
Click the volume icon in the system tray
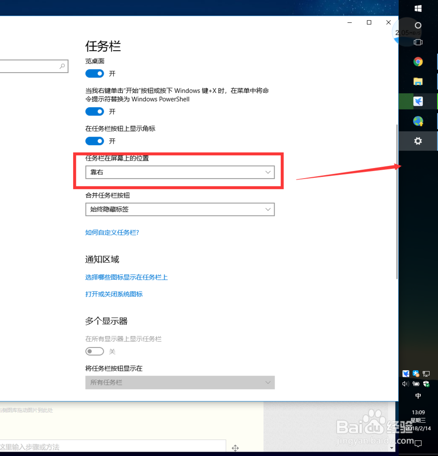click(406, 384)
